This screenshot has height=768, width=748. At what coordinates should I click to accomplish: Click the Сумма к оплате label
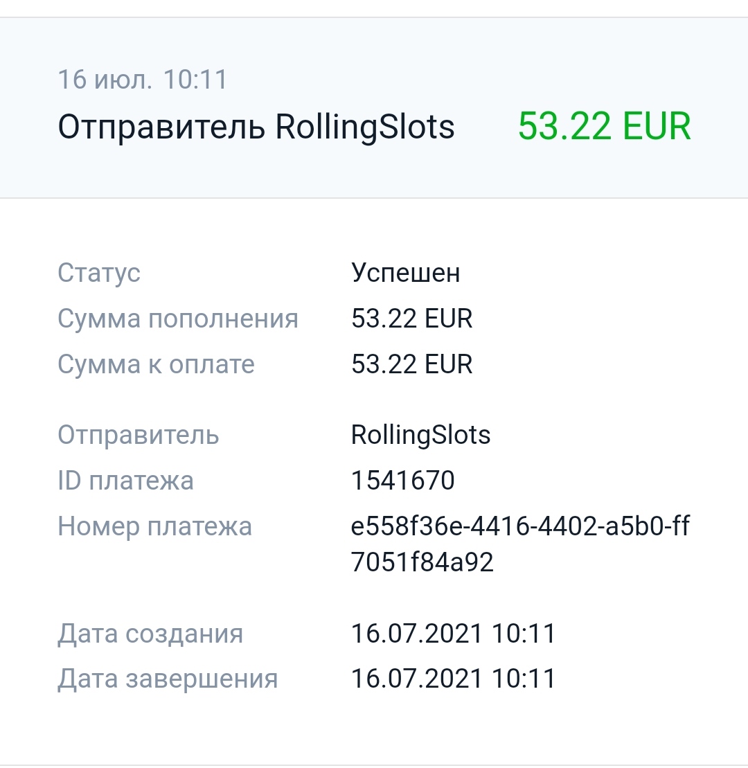(156, 364)
